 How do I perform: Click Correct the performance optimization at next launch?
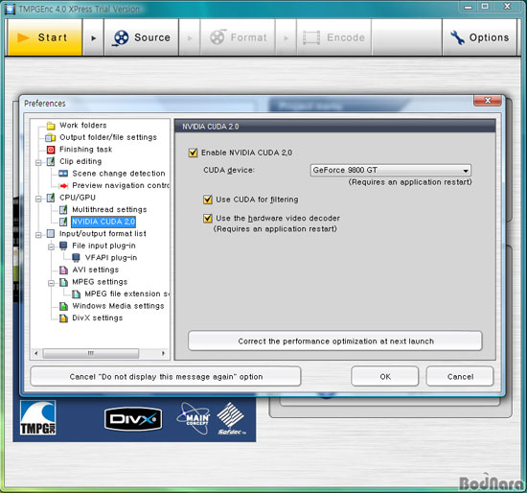coord(335,341)
